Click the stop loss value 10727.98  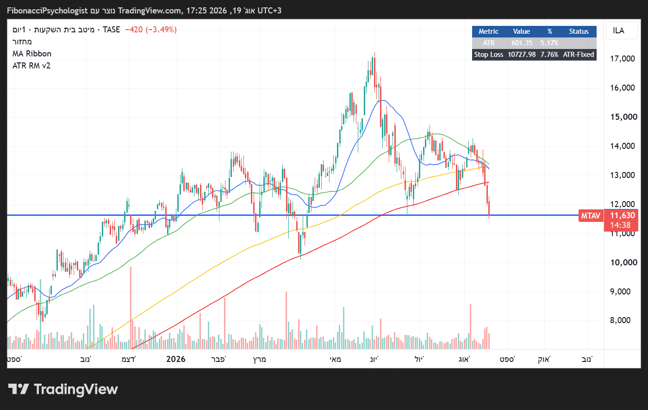[522, 55]
